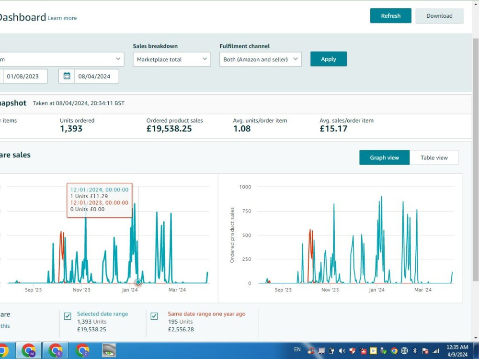Click the Same date range one year ago label
Viewport: 479px width, 359px height.
point(206,314)
